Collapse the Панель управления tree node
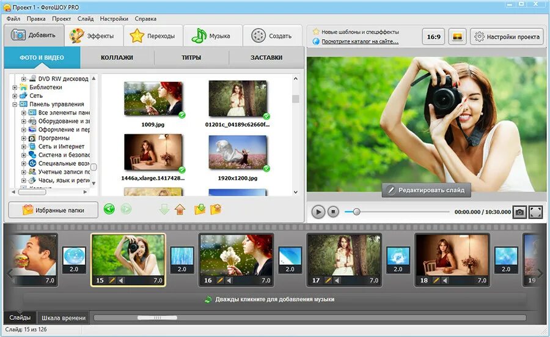The width and height of the screenshot is (550, 337). coord(15,104)
